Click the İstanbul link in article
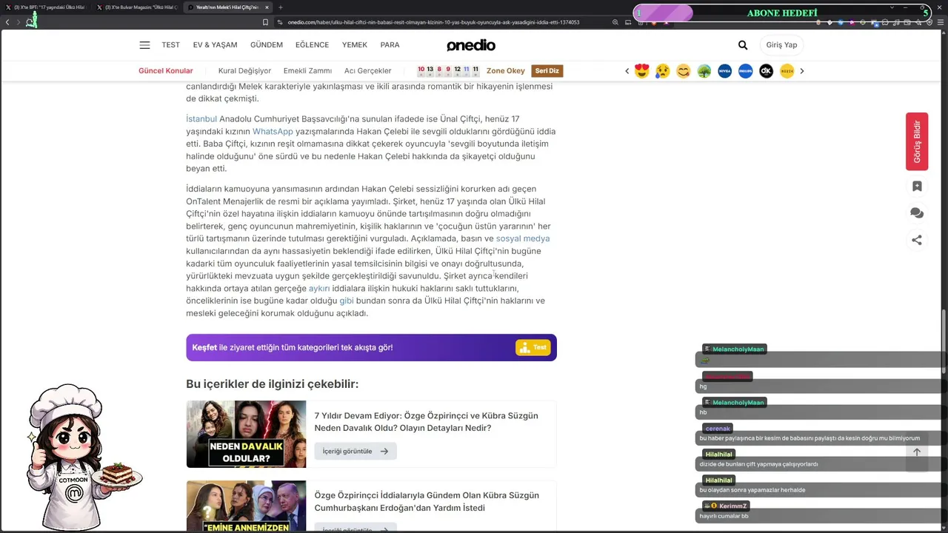The image size is (948, 533). point(201,119)
